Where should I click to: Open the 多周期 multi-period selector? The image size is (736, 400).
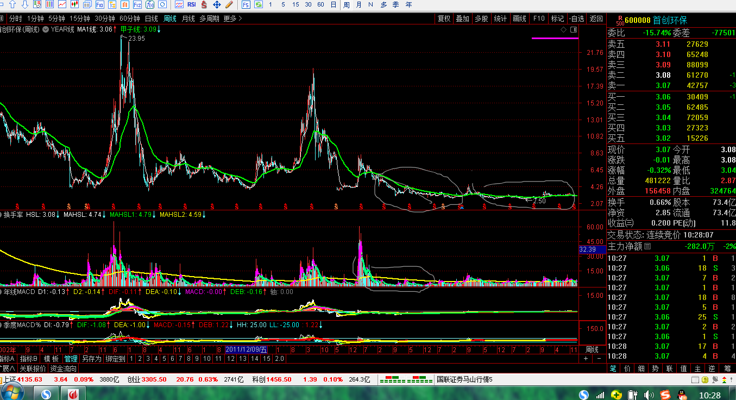tap(209, 18)
